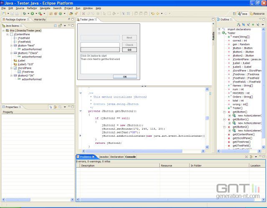Close the Package Explorer tab X

click(x=28, y=20)
